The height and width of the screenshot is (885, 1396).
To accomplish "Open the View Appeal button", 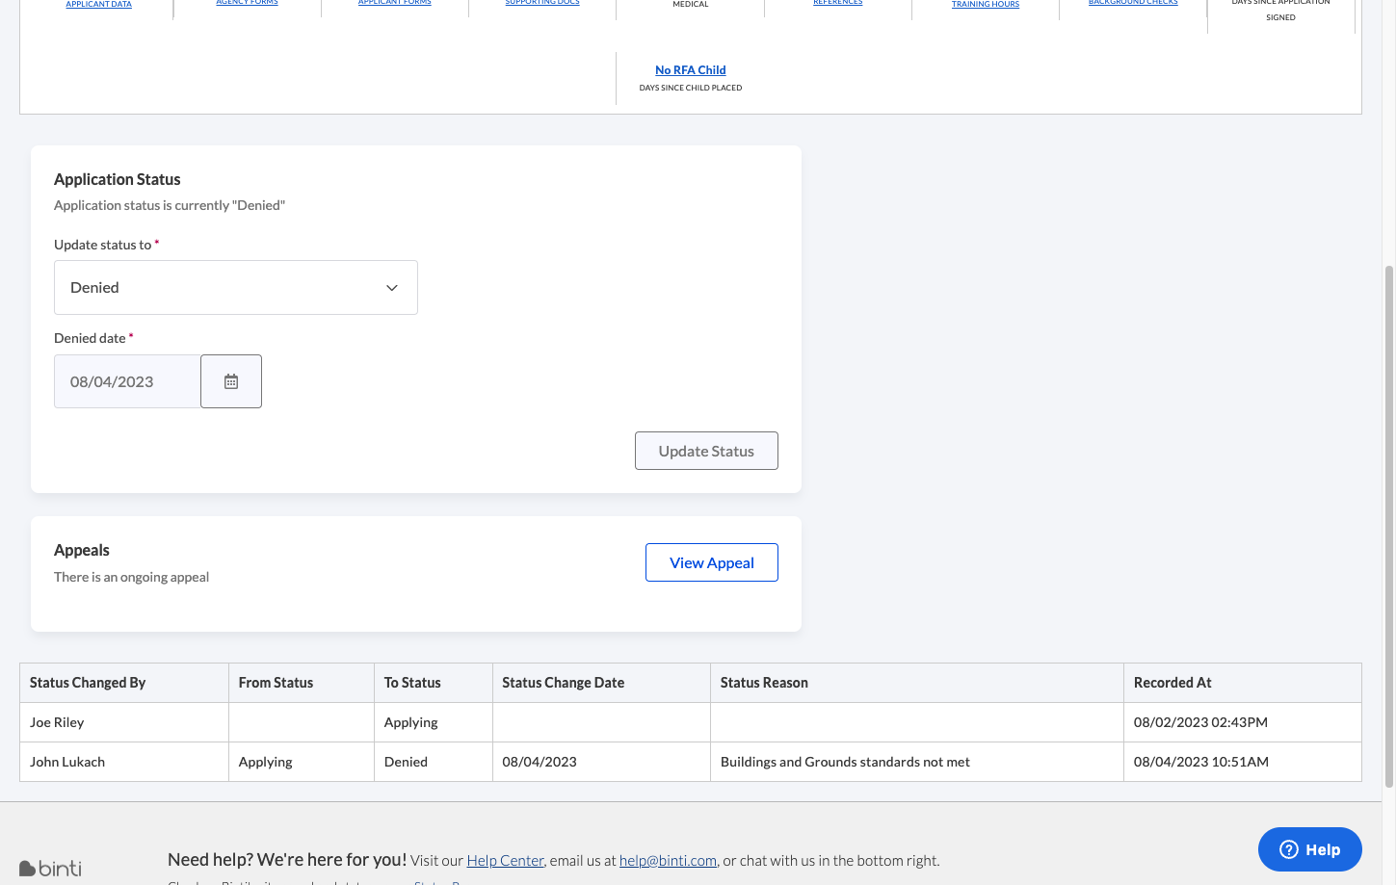I will [x=712, y=562].
